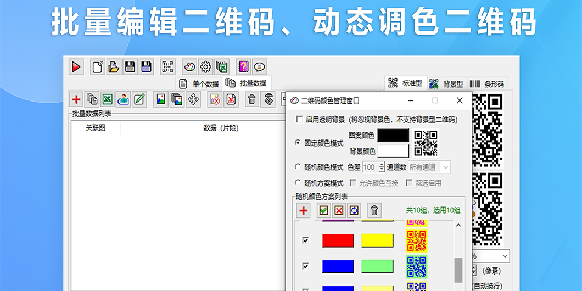The width and height of the screenshot is (582, 291).
Task: Close the QR color management window
Action: click(460, 100)
